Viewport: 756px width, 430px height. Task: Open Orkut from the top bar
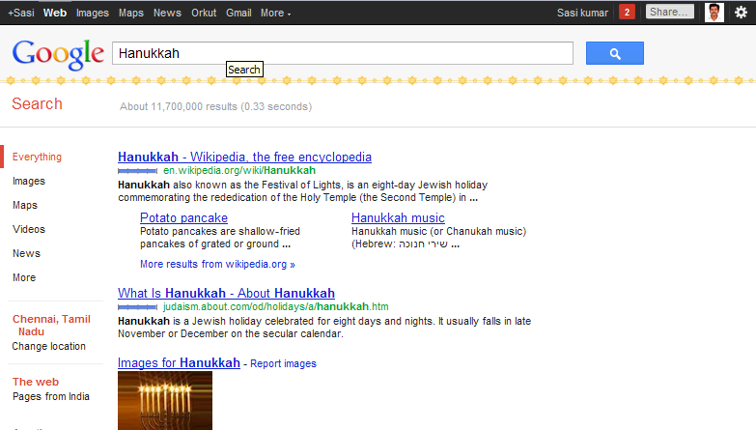pos(204,13)
